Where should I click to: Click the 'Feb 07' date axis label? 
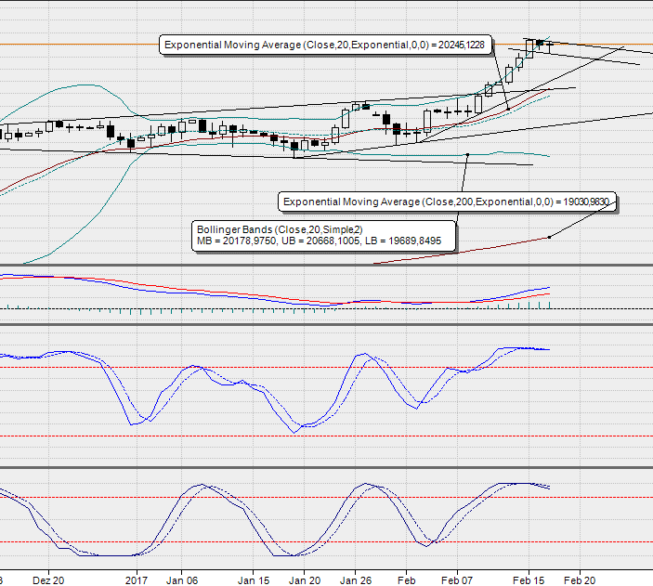click(x=457, y=580)
